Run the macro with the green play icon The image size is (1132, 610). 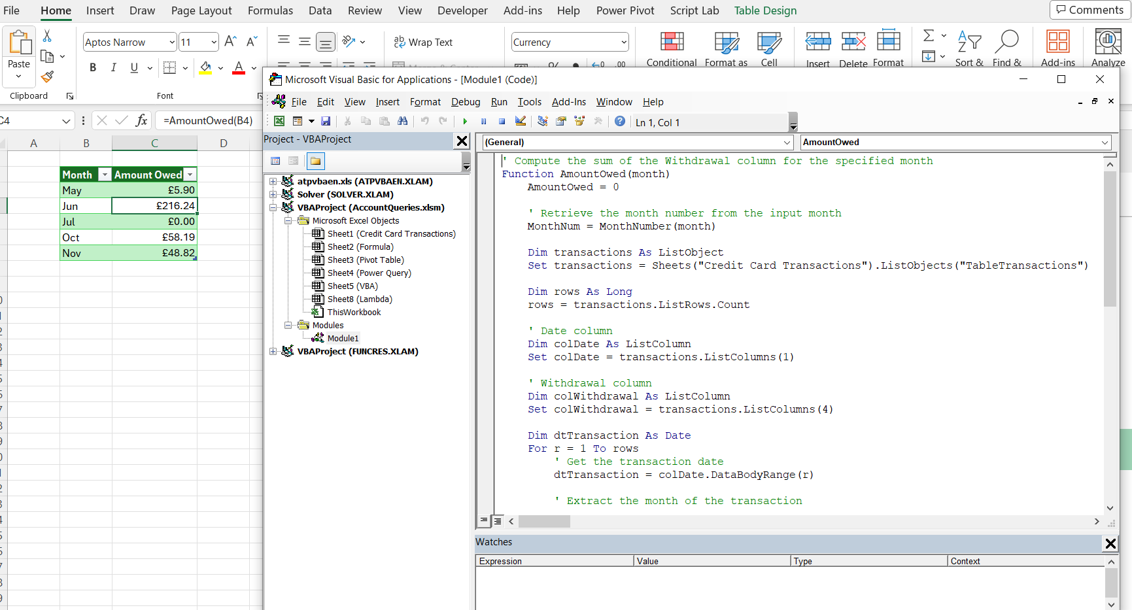[465, 122]
